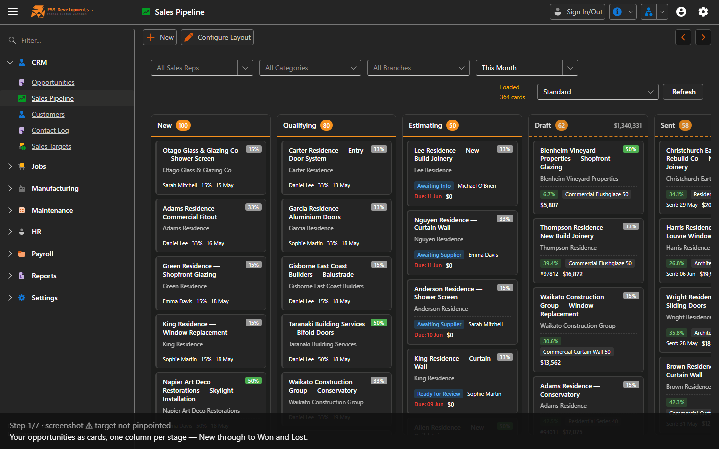The image size is (719, 449).
Task: Click the Jobs module icon
Action: pos(22,166)
